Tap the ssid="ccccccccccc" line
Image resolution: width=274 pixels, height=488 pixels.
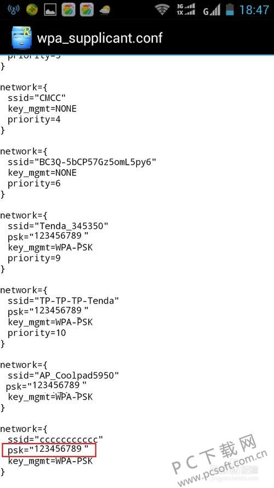click(55, 440)
